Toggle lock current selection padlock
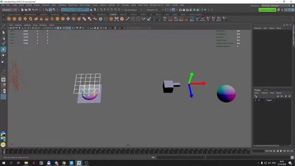 pos(91,10)
